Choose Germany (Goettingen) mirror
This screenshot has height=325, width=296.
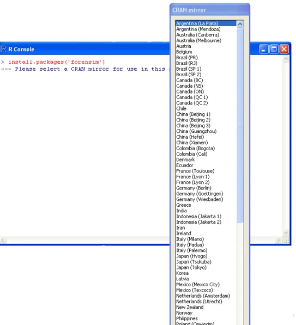pyautogui.click(x=206, y=194)
